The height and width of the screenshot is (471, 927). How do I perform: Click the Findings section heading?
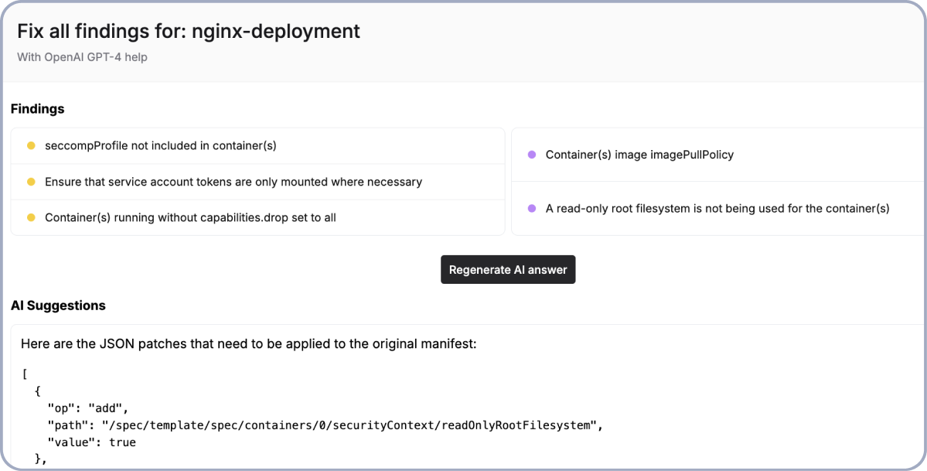coord(37,109)
